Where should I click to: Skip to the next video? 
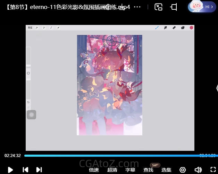pyautogui.click(x=39, y=170)
